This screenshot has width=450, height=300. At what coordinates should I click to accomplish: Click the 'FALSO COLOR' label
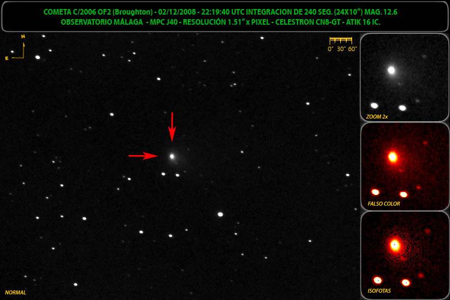(384, 204)
